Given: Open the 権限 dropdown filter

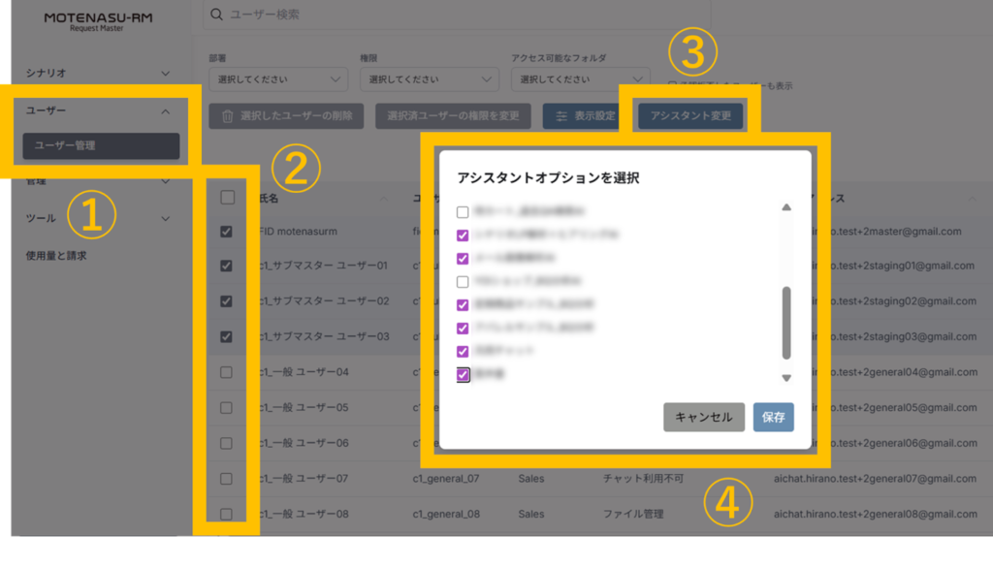Looking at the screenshot, I should 428,79.
